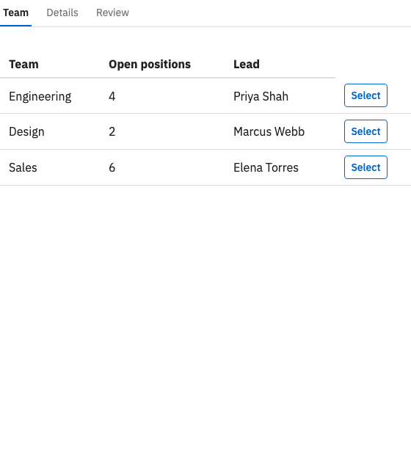Image resolution: width=411 pixels, height=455 pixels.
Task: Switch to the Details tab
Action: 62,12
